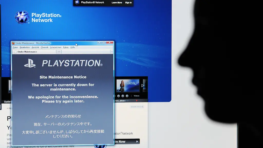Open the Extras menu
This screenshot has width=263, height=148.
click(x=66, y=47)
